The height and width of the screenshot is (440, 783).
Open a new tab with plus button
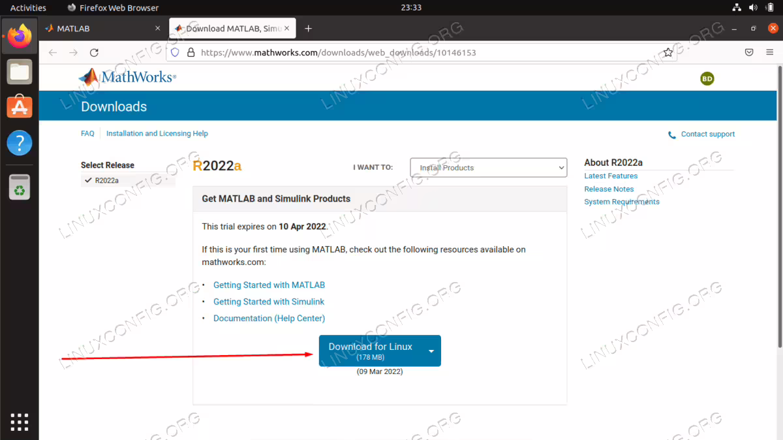(309, 29)
